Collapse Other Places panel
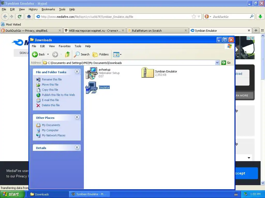 [77, 117]
